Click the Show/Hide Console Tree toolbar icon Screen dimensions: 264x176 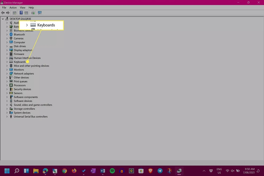15,13
